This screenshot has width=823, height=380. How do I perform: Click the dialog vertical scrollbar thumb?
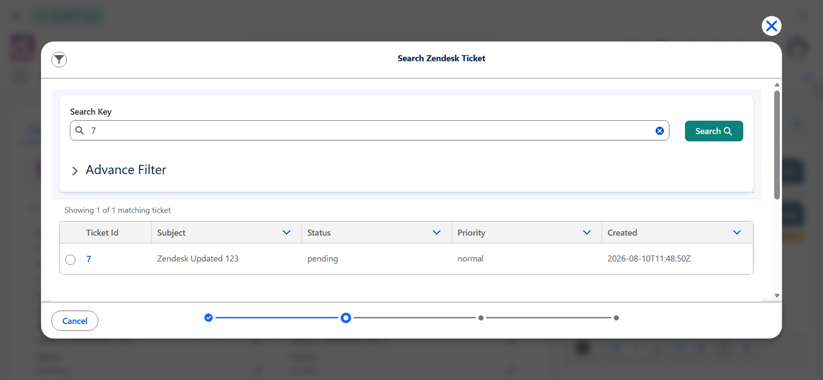point(777,145)
